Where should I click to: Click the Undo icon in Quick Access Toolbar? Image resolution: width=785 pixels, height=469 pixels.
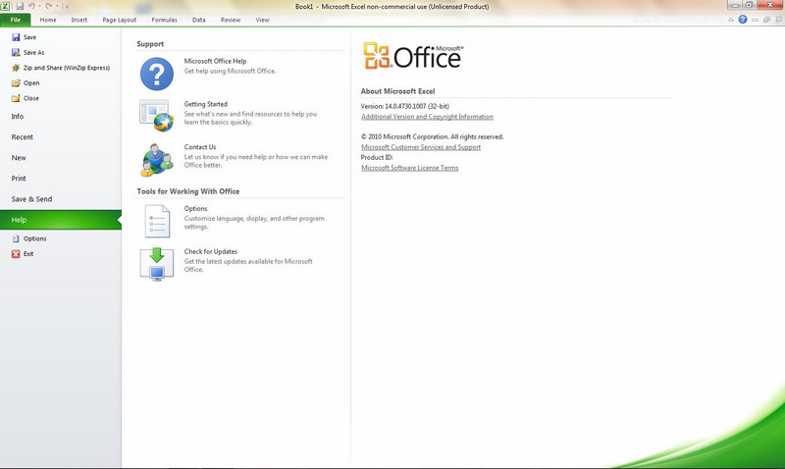click(31, 6)
